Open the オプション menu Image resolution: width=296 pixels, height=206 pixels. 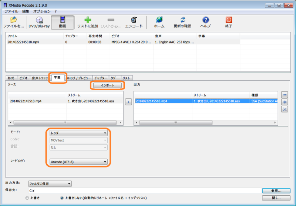coord(42,11)
